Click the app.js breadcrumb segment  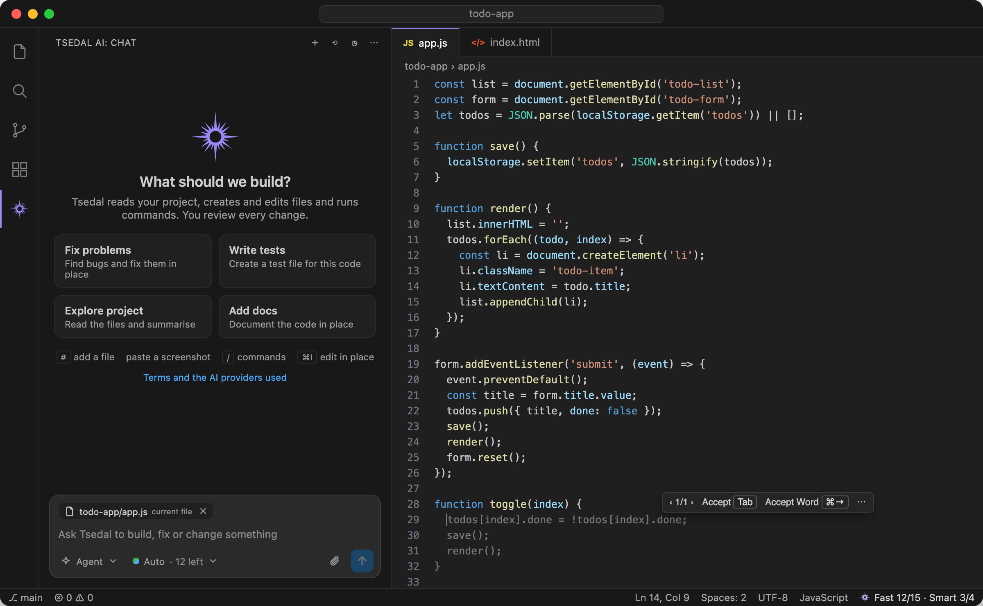tap(471, 66)
